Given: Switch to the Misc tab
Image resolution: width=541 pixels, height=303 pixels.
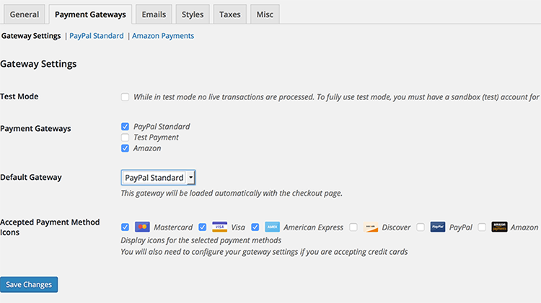Looking at the screenshot, I should click(265, 14).
